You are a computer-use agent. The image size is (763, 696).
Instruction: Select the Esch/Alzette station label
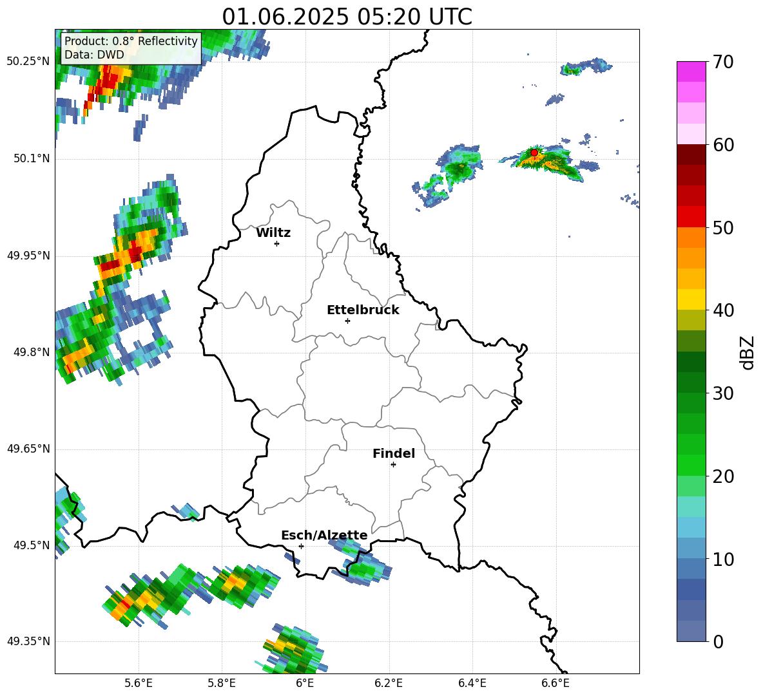(324, 536)
